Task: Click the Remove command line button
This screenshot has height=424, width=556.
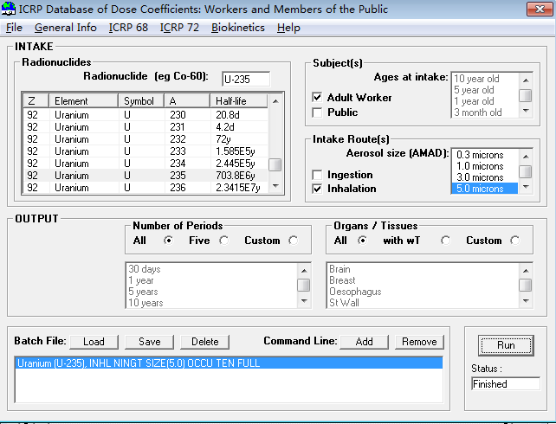Action: tap(419, 342)
